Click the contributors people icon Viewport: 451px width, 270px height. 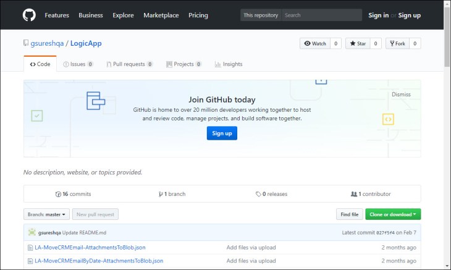(x=354, y=194)
